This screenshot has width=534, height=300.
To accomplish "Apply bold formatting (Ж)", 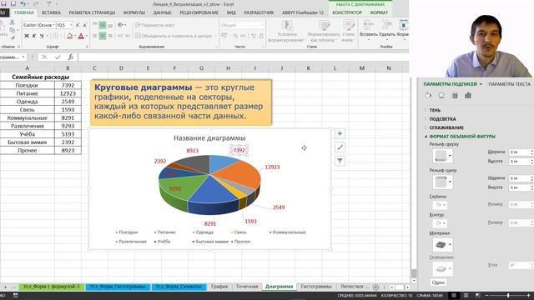I will 27,36.
